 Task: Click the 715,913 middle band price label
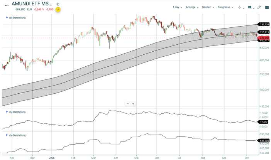pos(264,32)
